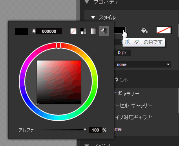This screenshot has height=146, width=179.
Task: Click the paint bucket fill icon
Action: click(x=144, y=30)
